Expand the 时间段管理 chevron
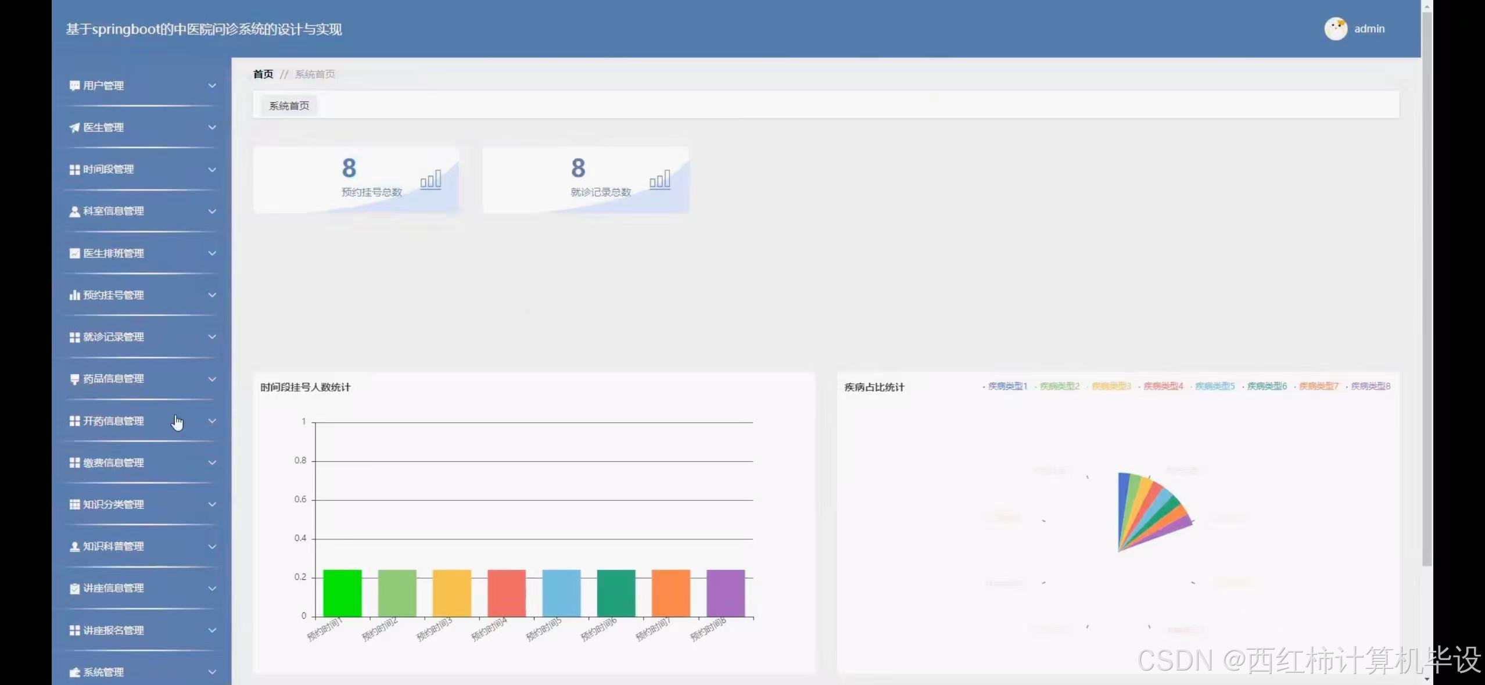 click(212, 170)
